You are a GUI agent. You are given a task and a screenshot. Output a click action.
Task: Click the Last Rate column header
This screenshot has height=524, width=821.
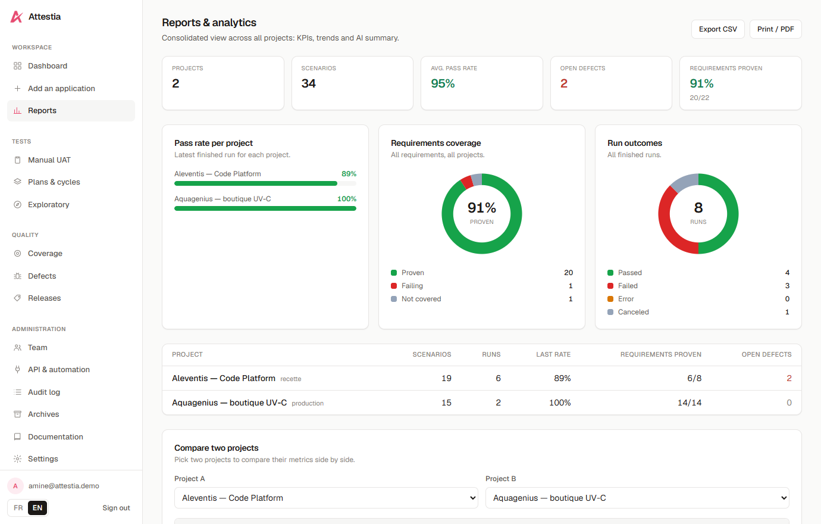tap(553, 354)
